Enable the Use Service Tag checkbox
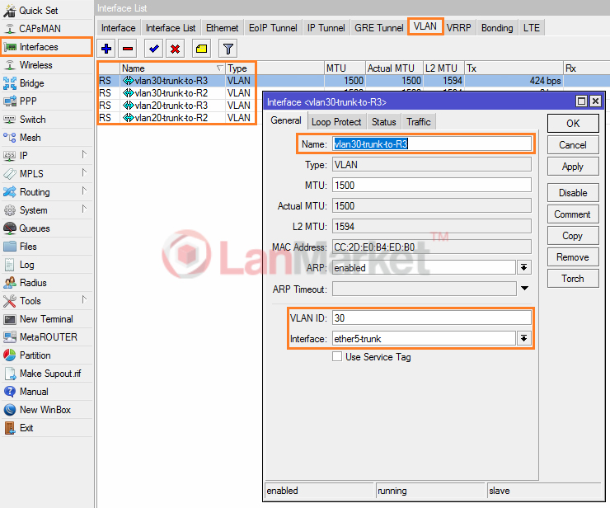The height and width of the screenshot is (508, 610). [337, 357]
